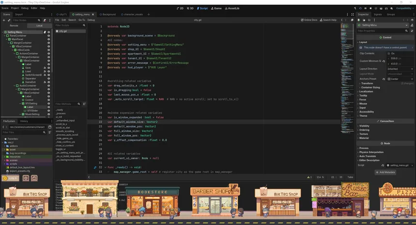Viewport: 416px width, 225px height.
Task: Click the script icon on Setting Menu node
Action: 45,32
